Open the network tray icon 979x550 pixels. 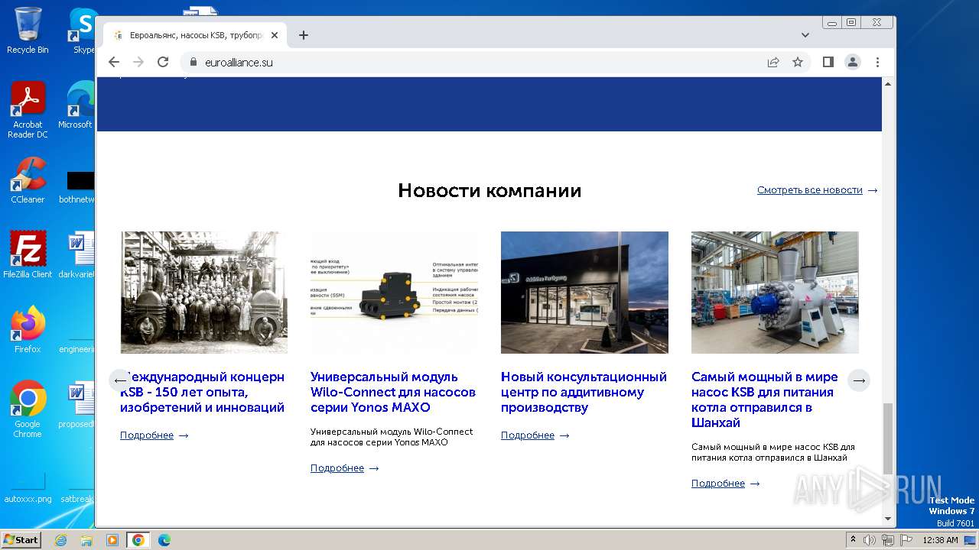point(888,540)
